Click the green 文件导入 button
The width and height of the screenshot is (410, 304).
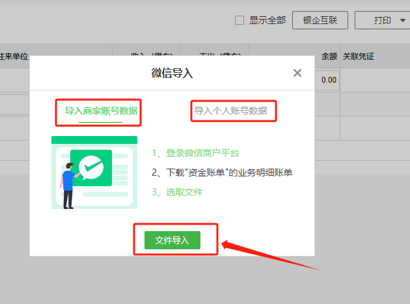[x=172, y=240]
